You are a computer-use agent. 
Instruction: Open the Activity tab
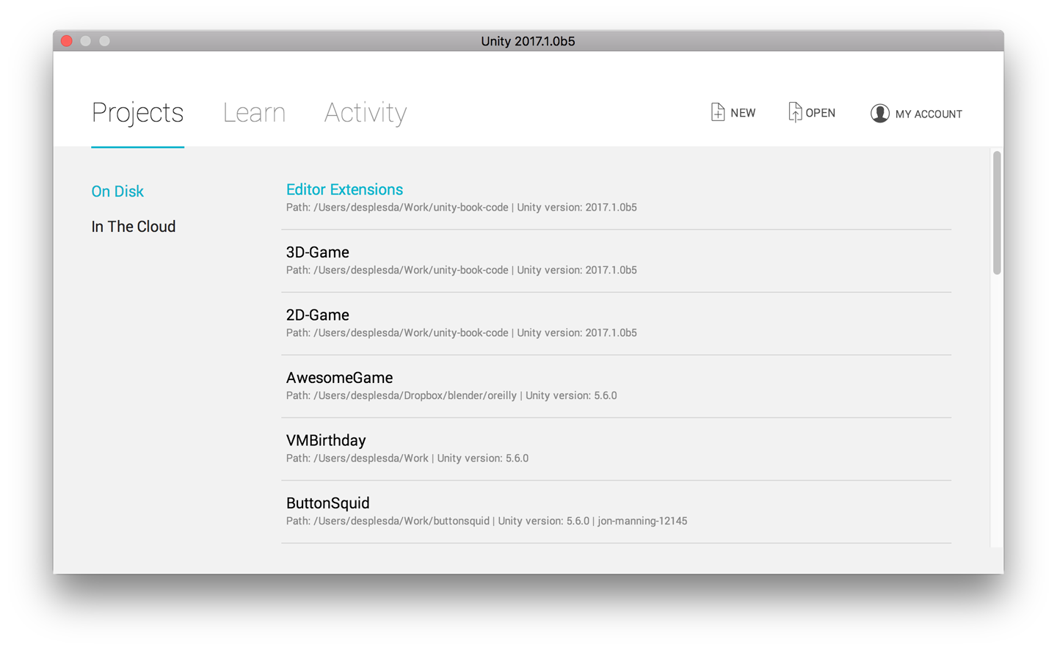(x=366, y=112)
